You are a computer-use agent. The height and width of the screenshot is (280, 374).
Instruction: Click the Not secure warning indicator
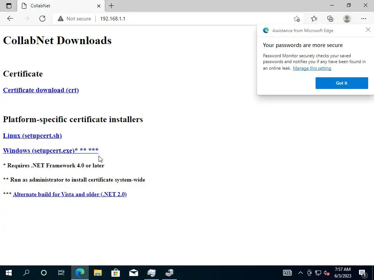pyautogui.click(x=75, y=19)
